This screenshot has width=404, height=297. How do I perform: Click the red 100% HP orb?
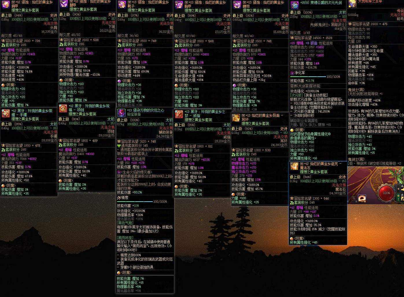coord(386,193)
